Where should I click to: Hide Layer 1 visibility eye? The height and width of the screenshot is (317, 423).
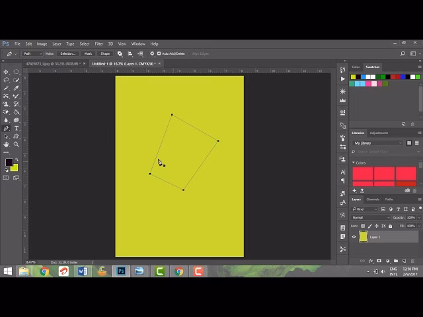[354, 237]
